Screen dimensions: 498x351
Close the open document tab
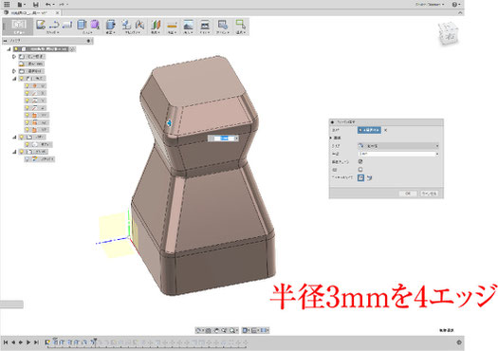[x=58, y=12]
